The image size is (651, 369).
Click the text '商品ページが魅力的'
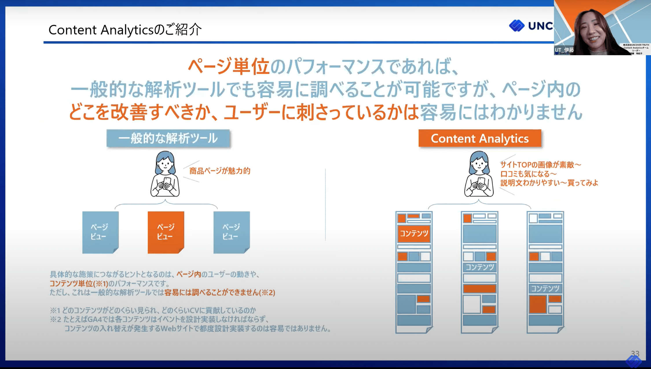point(220,171)
